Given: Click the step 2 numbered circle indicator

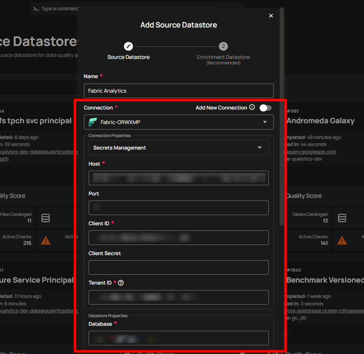Looking at the screenshot, I should 223,46.
